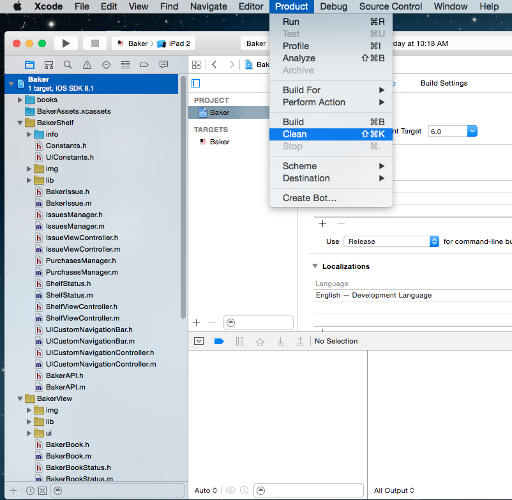Open the Report navigator speech icon
Screen dimensions: 512x500
[163, 64]
